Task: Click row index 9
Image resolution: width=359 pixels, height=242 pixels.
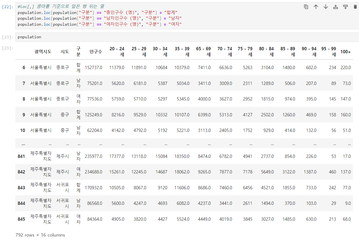Action: coord(24,115)
